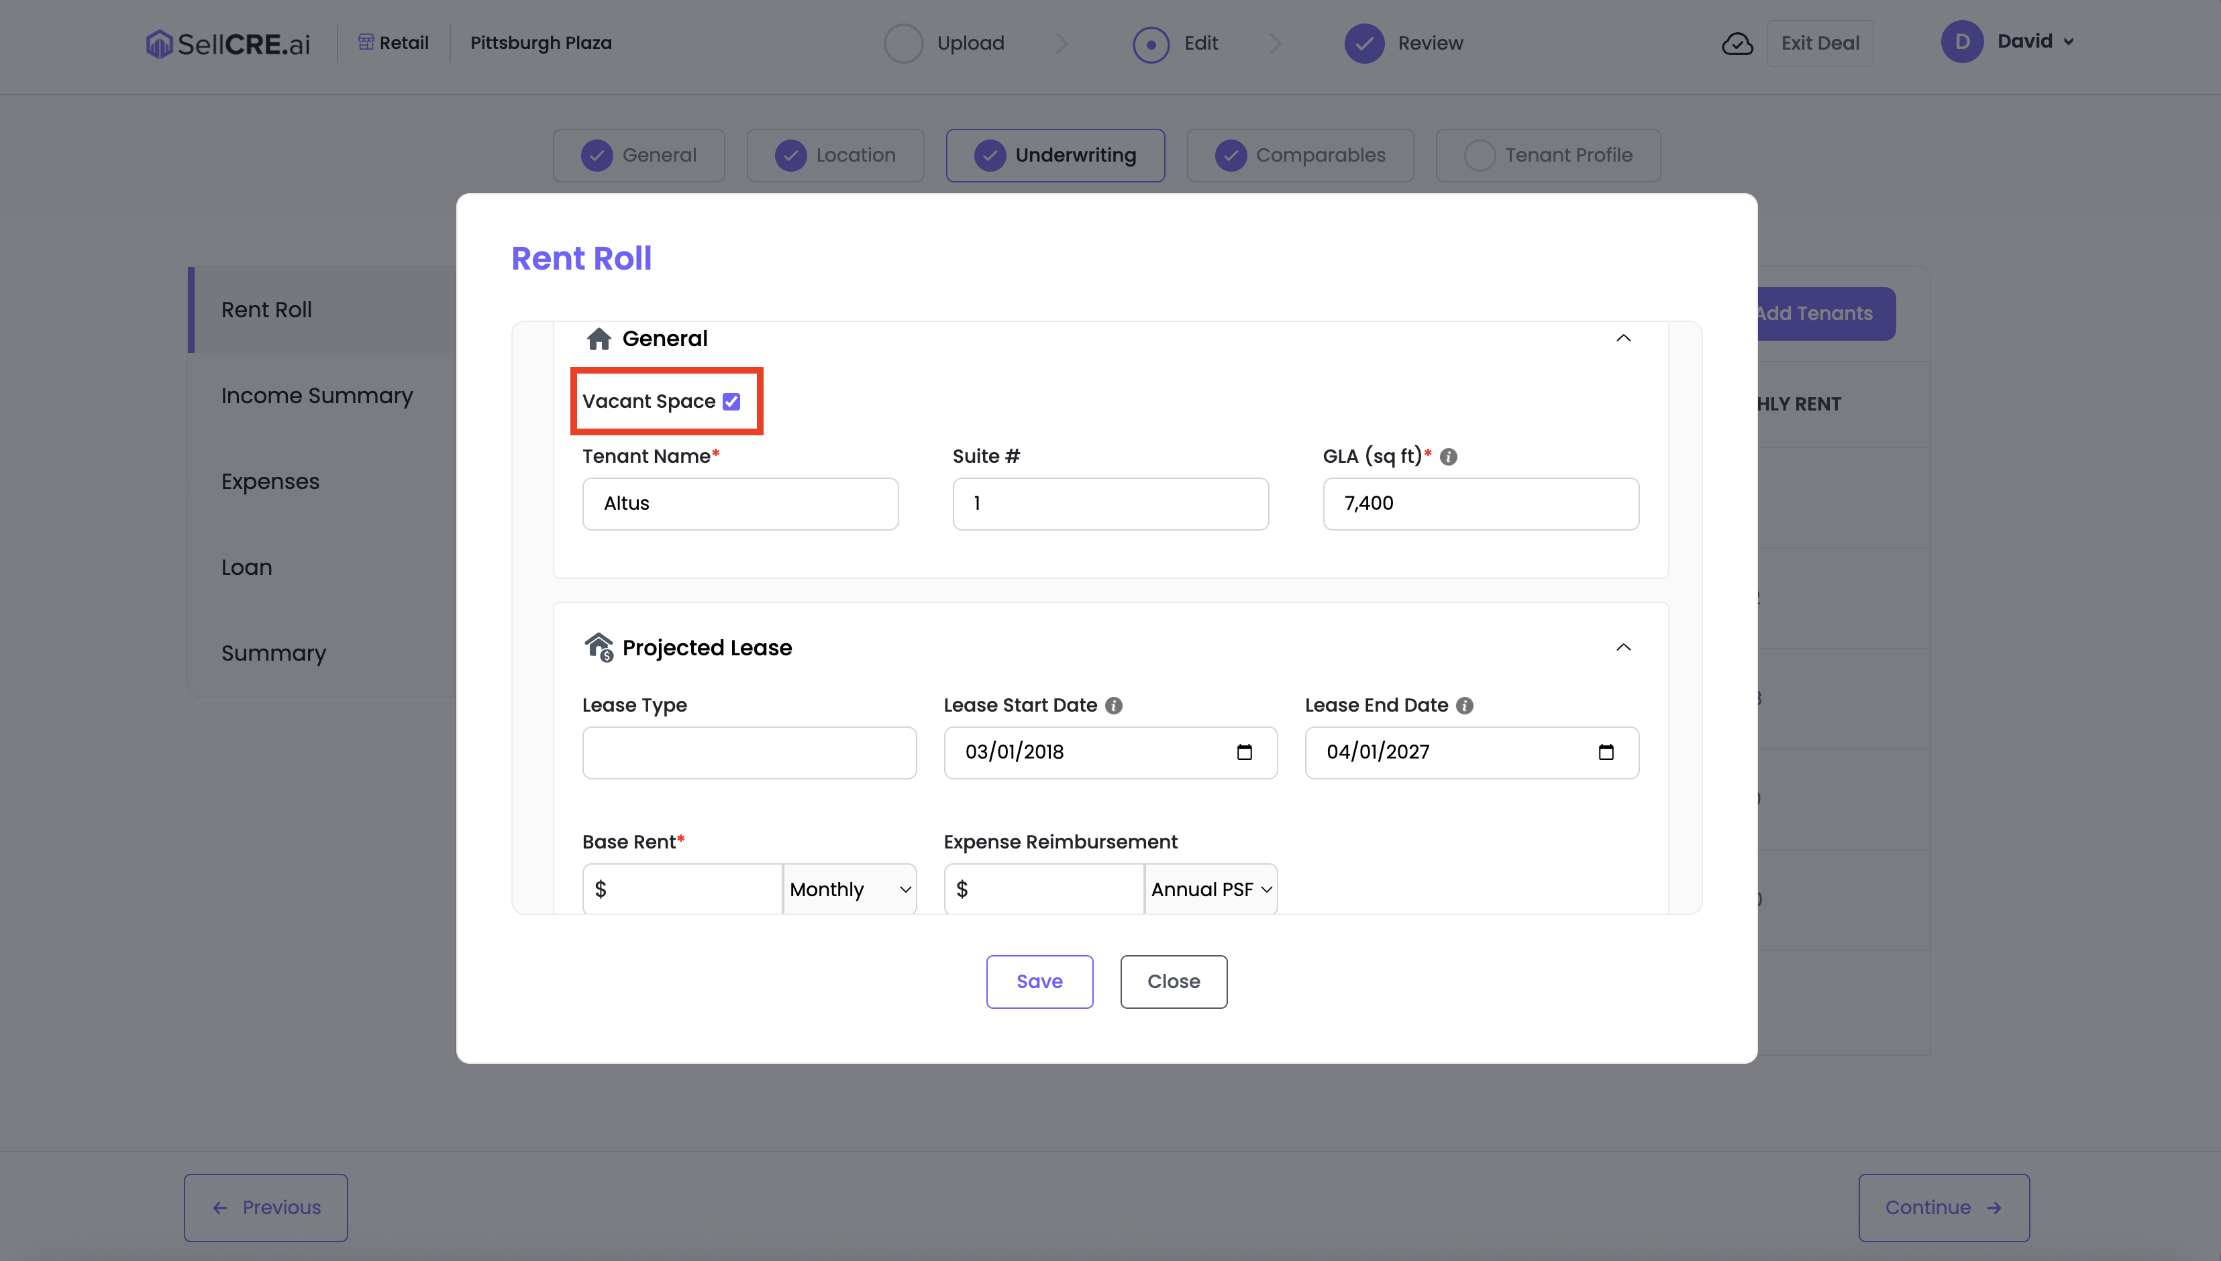The image size is (2221, 1261).
Task: Click Lease Start Date info icon
Action: [x=1114, y=705]
